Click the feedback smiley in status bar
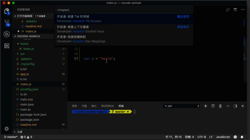The height and width of the screenshot is (140, 250). 235,137
